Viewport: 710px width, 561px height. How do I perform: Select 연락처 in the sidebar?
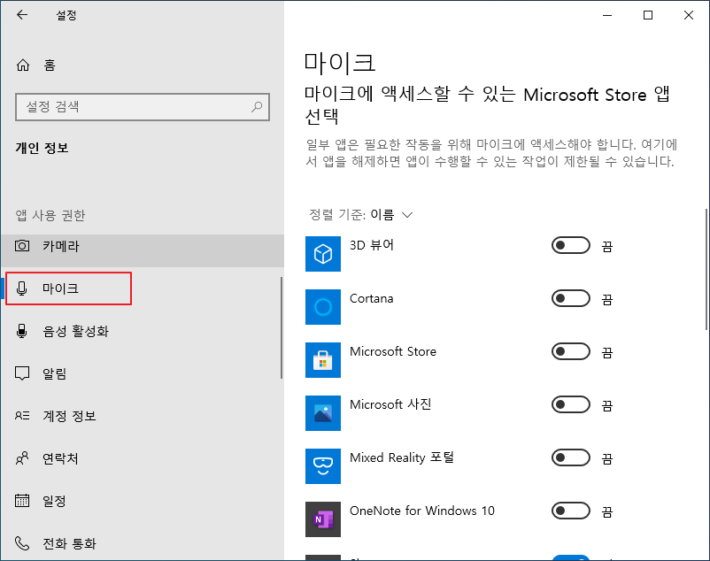[x=143, y=458]
